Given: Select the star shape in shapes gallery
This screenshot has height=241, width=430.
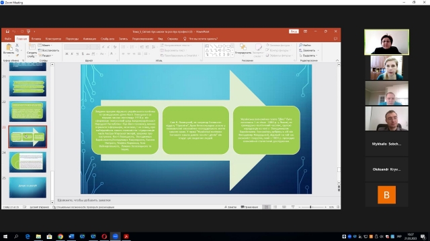Looking at the screenshot, I should [x=228, y=54].
